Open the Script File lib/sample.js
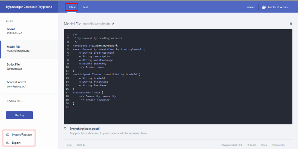The image size is (298, 149). (29, 67)
